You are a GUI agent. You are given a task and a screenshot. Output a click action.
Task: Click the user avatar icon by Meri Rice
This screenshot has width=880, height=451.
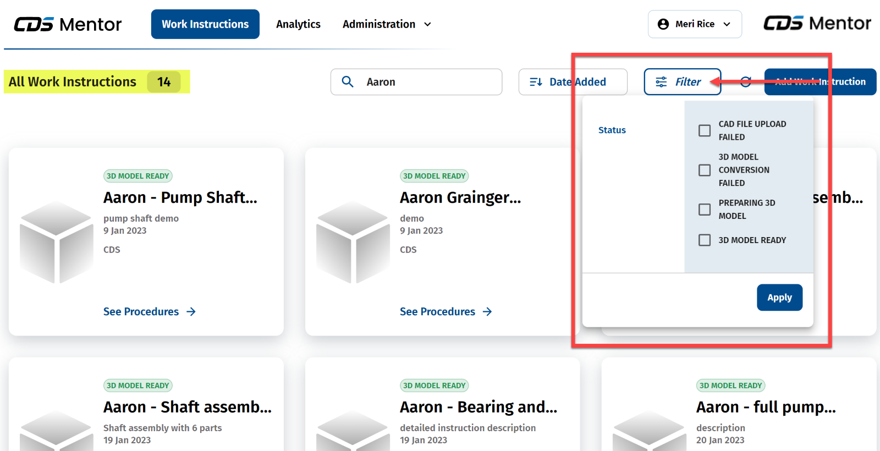(x=663, y=24)
